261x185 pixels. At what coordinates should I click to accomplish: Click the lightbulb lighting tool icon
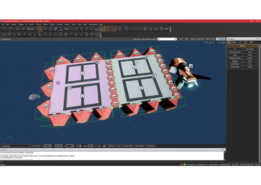pyautogui.click(x=81, y=34)
